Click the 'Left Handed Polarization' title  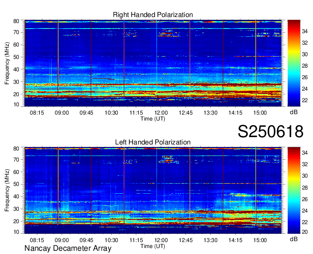pos(153,142)
